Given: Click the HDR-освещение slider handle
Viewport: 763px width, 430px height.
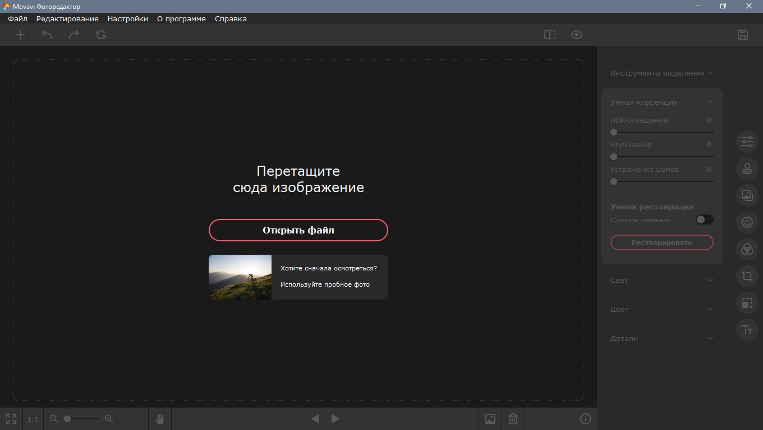Looking at the screenshot, I should (614, 132).
